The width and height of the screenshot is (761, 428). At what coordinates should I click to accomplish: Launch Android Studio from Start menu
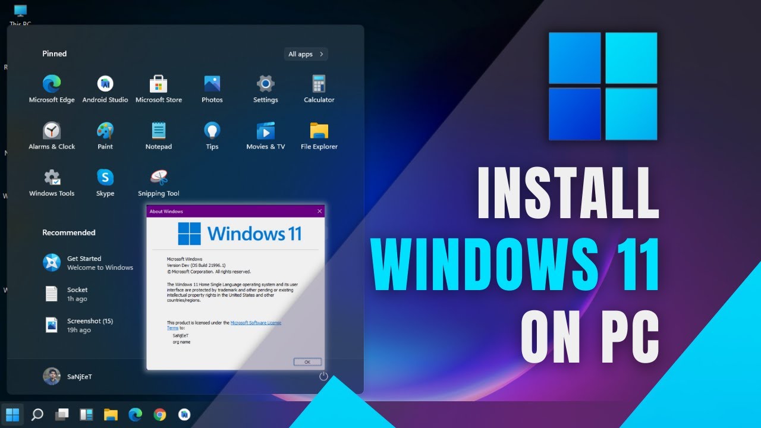(x=105, y=89)
